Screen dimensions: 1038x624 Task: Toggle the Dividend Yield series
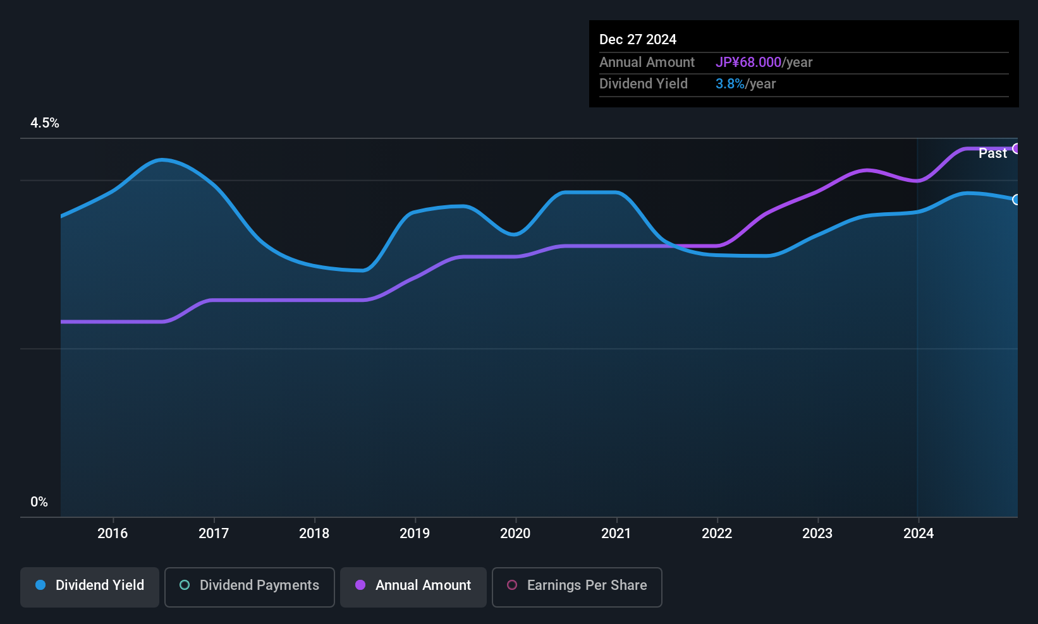[x=90, y=587]
